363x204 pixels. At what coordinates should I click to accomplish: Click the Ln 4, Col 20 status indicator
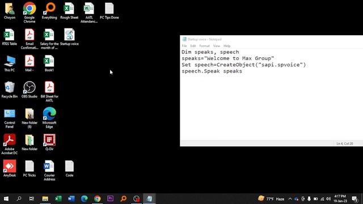[x=344, y=143]
